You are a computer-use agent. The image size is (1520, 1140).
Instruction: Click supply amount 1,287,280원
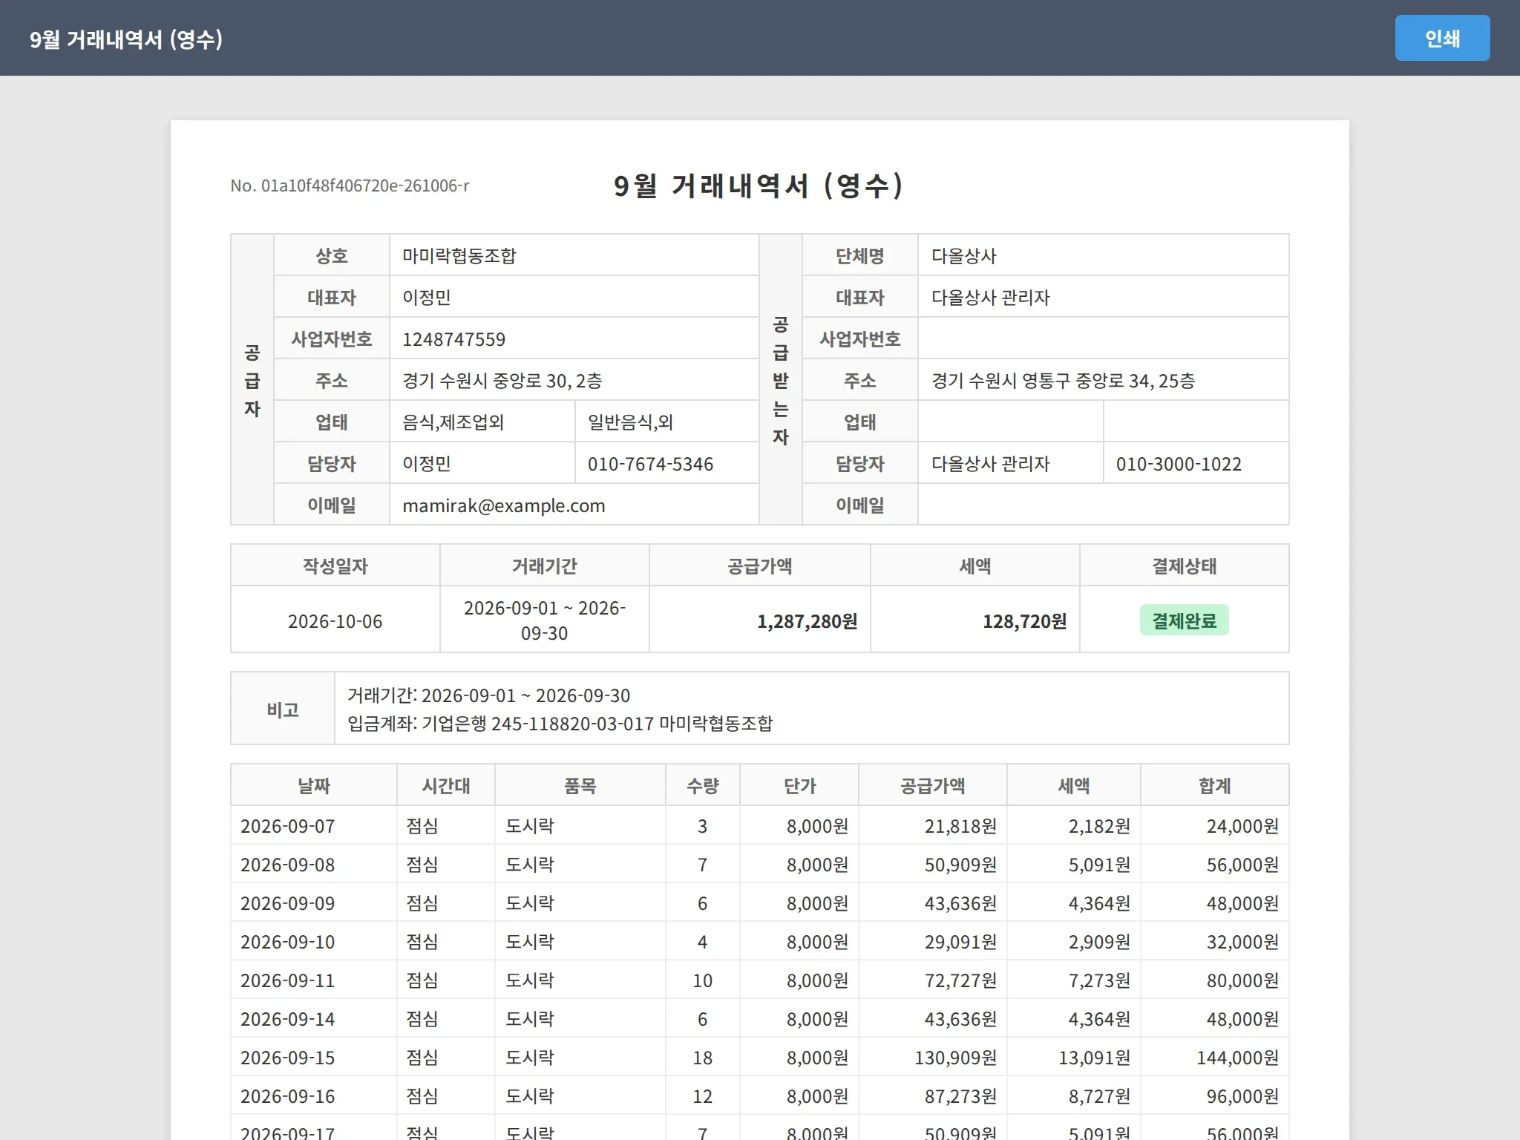tap(807, 621)
